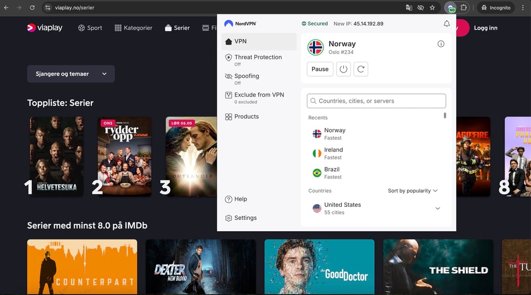Reconnect VPN with the refresh button
The height and width of the screenshot is (295, 531).
point(361,69)
